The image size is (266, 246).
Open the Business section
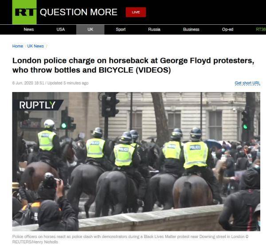tap(191, 30)
